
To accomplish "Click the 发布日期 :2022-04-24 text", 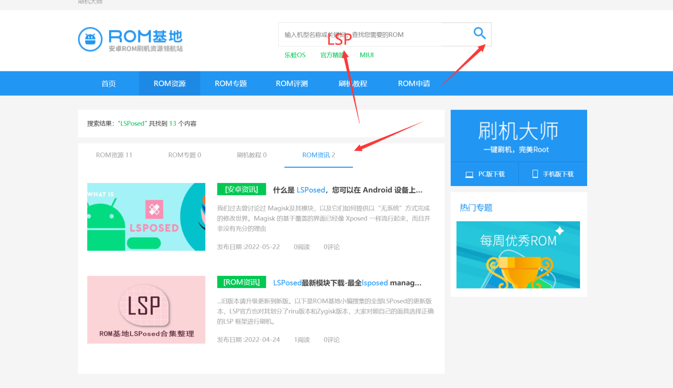I will click(x=248, y=340).
